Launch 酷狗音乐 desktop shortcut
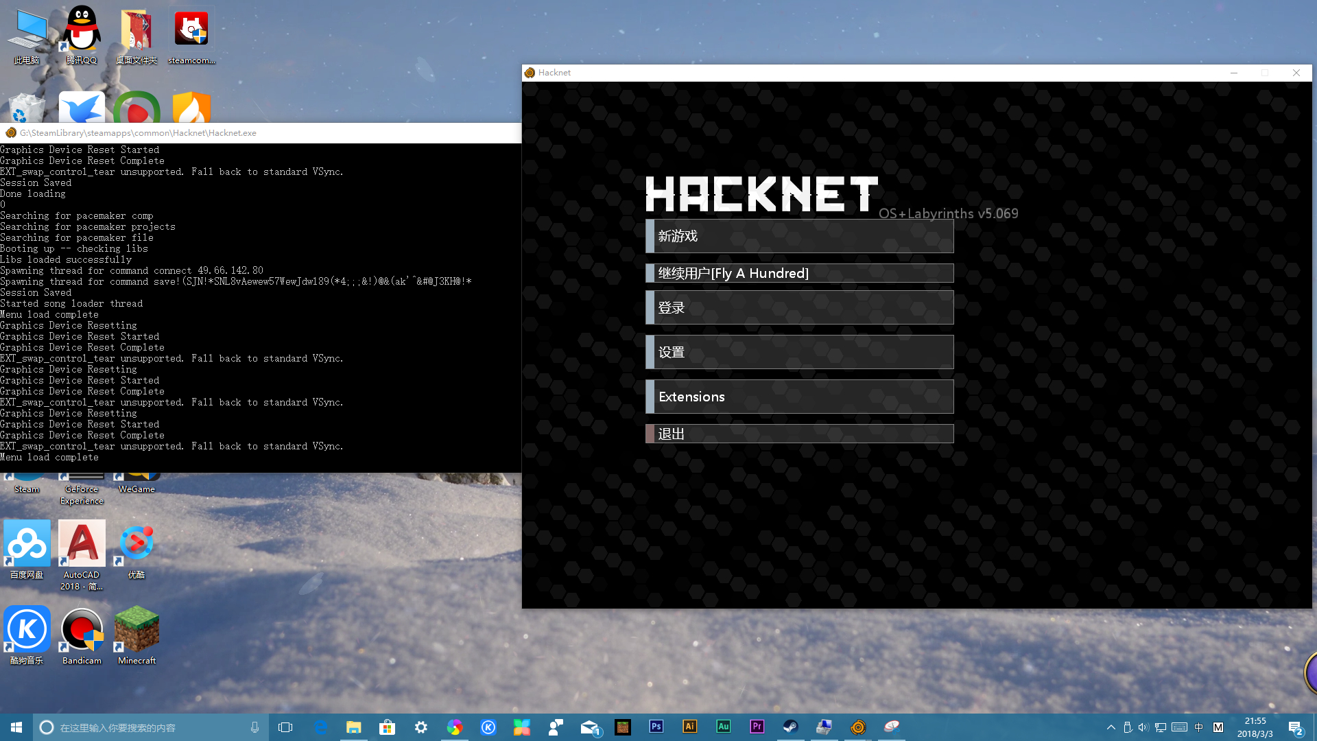This screenshot has width=1317, height=741. (x=27, y=635)
